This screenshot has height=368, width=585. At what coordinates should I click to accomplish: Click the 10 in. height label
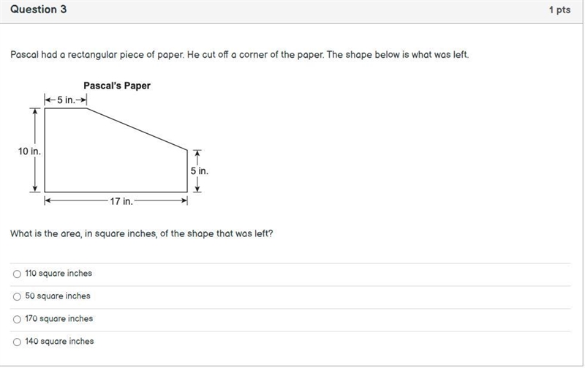coord(29,151)
